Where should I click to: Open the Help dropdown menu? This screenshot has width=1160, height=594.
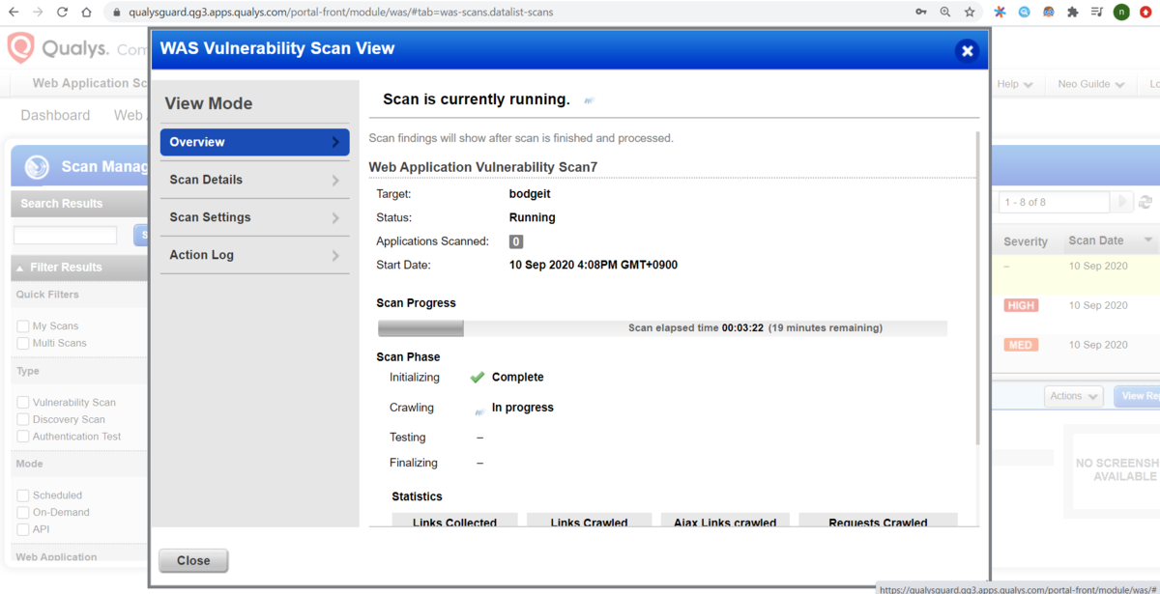pos(1014,84)
